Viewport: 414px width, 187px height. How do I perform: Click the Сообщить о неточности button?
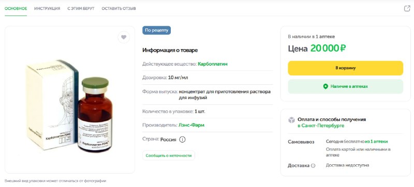169,155
